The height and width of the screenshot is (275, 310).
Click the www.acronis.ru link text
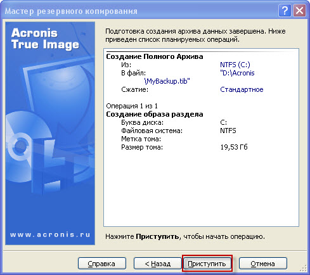(x=50, y=234)
